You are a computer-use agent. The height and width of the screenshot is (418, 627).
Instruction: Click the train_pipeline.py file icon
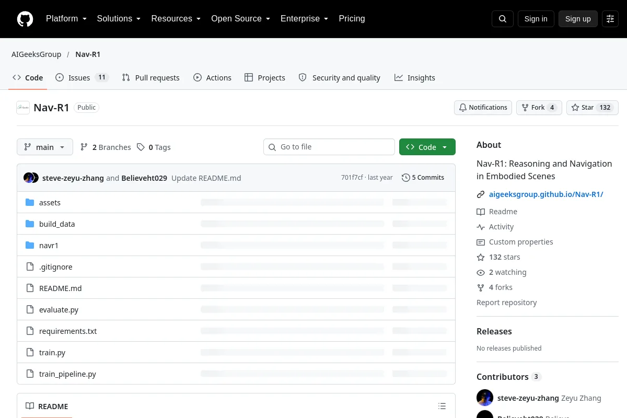pos(30,374)
